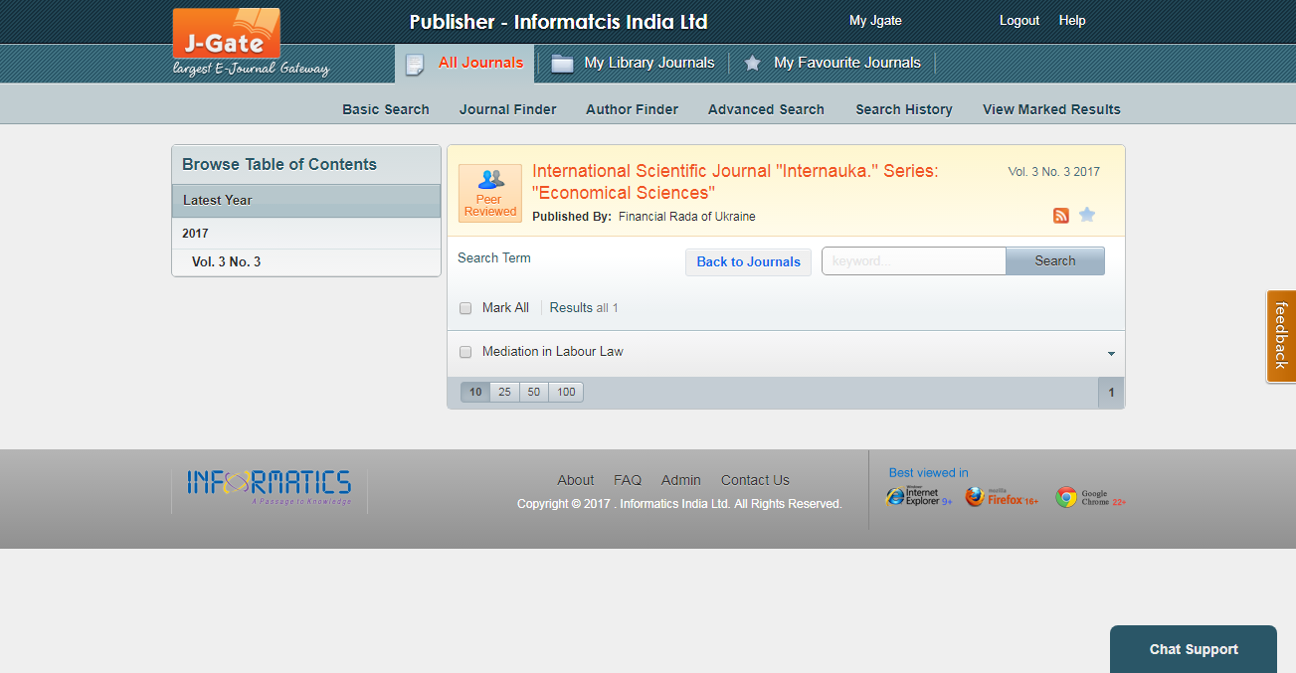This screenshot has width=1296, height=673.
Task: Open Journal Finder
Action: pyautogui.click(x=508, y=109)
